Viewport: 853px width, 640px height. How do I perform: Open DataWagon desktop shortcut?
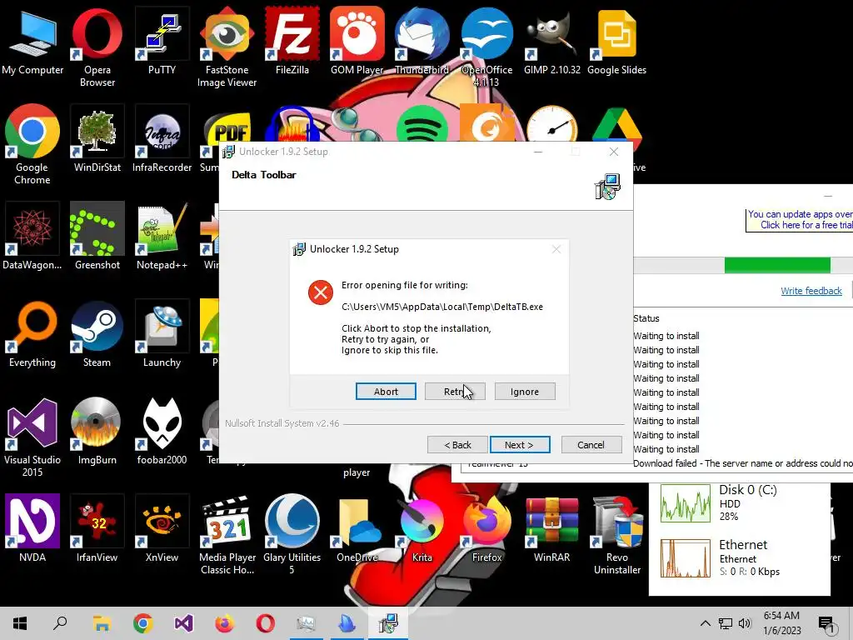click(32, 236)
